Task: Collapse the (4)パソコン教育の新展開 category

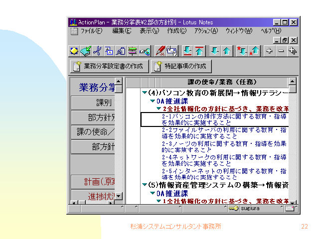Action: (144, 93)
